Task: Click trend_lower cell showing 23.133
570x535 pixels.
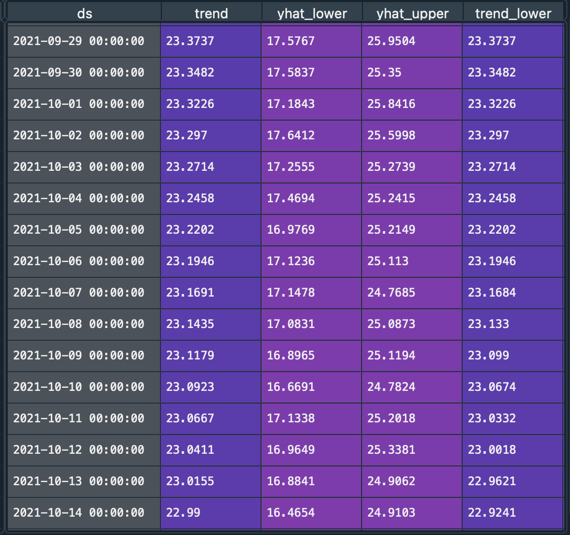Action: pyautogui.click(x=512, y=324)
